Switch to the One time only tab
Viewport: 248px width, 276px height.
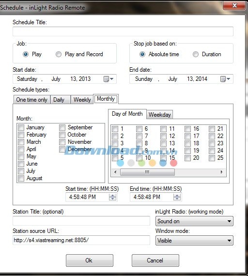pyautogui.click(x=32, y=100)
